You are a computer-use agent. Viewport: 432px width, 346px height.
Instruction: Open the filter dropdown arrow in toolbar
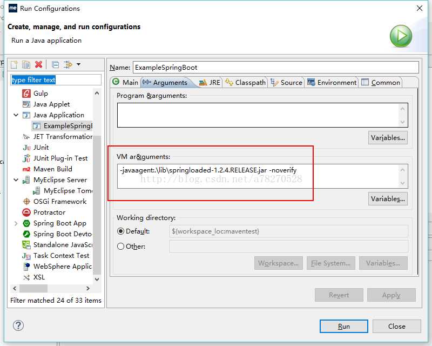coord(78,64)
